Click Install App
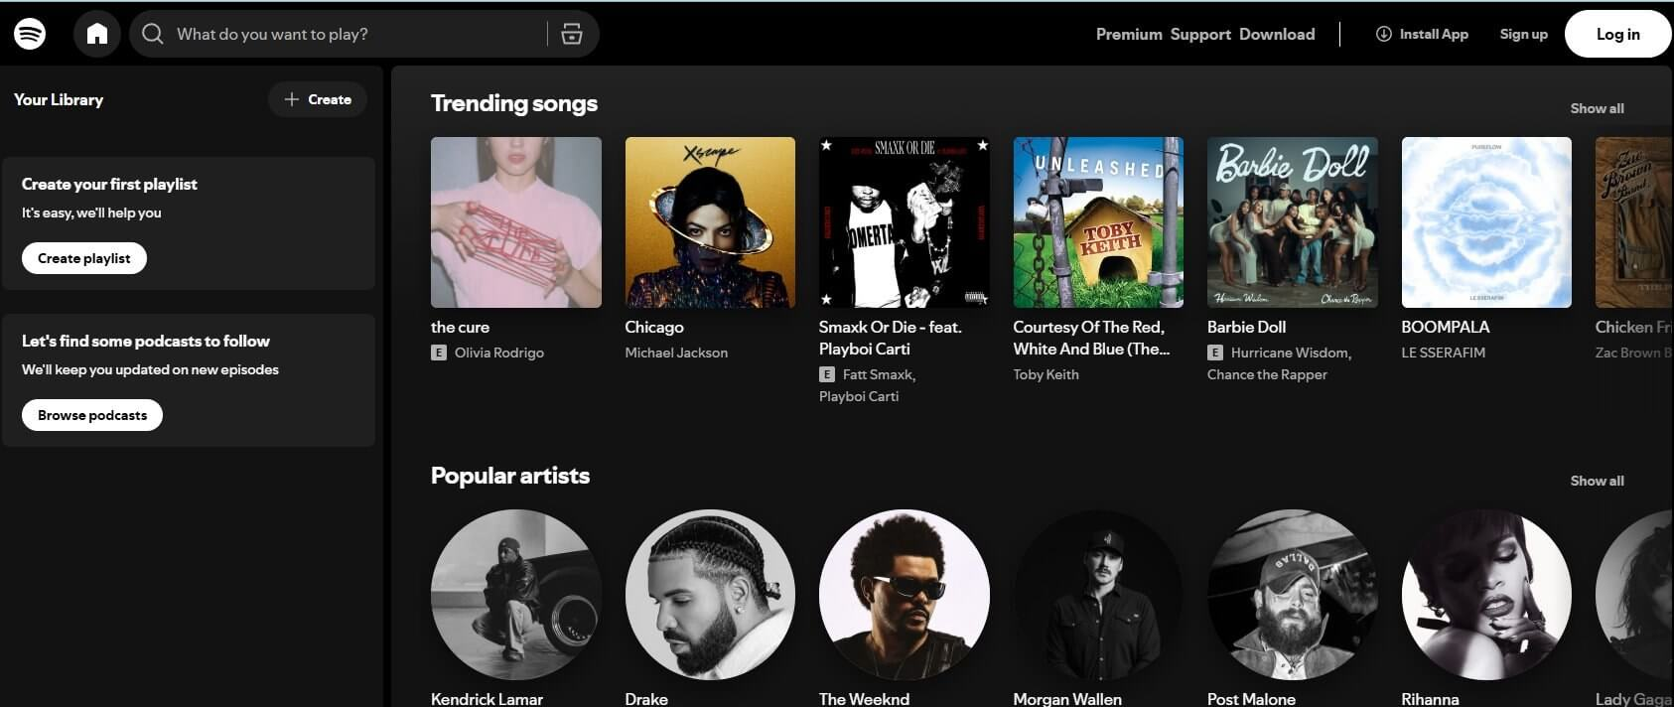 tap(1422, 34)
